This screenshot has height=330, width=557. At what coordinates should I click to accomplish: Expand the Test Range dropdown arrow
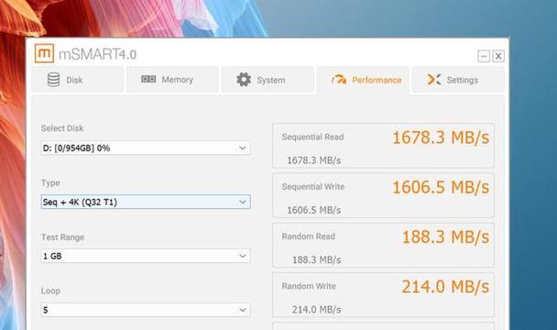243,256
